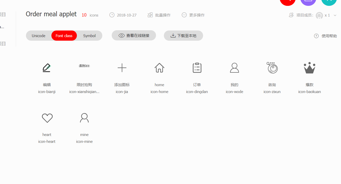Expand the project members chevron
This screenshot has width=341, height=184.
[335, 15]
